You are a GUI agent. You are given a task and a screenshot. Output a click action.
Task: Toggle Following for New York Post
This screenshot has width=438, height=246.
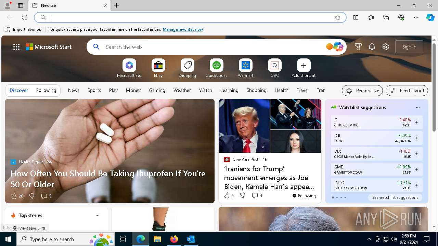(304, 195)
